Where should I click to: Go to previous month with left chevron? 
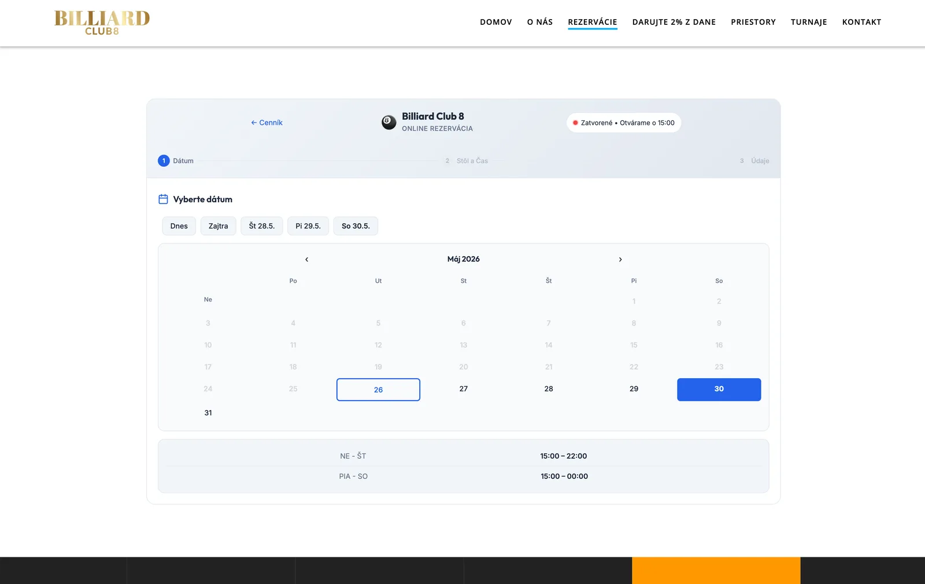tap(306, 260)
